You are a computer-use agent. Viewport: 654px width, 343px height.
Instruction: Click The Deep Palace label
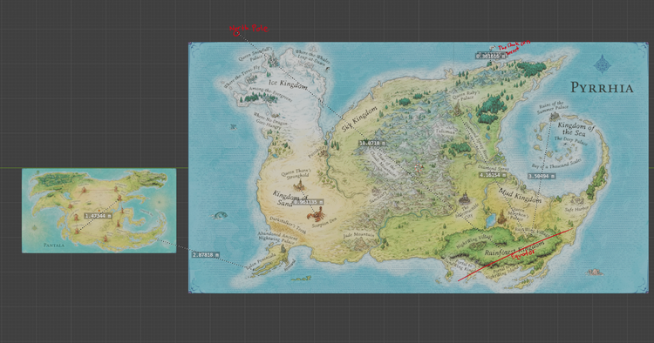[570, 142]
